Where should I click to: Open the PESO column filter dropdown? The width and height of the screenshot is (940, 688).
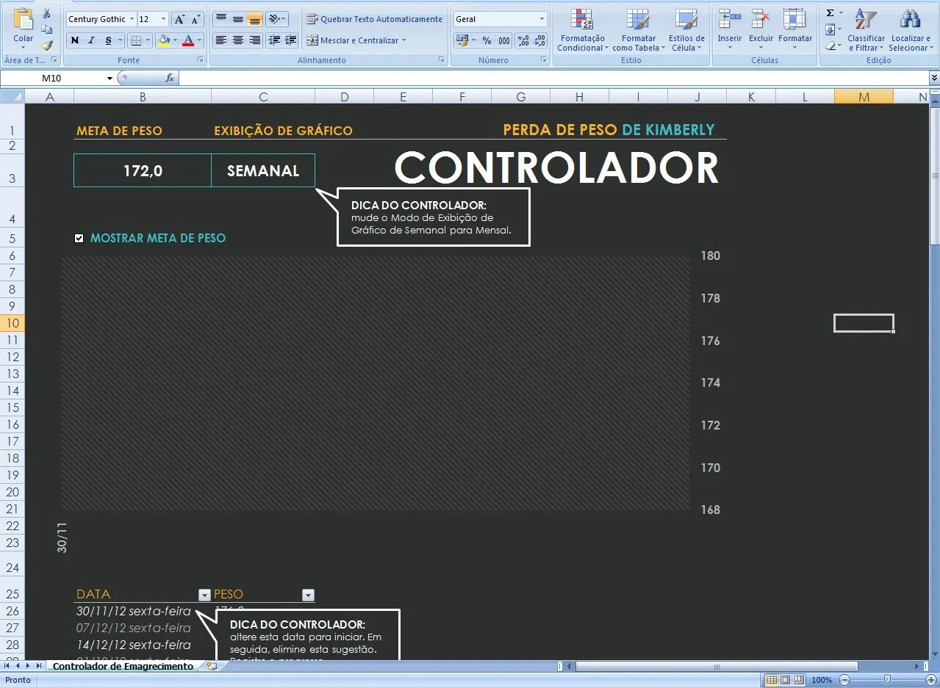308,595
